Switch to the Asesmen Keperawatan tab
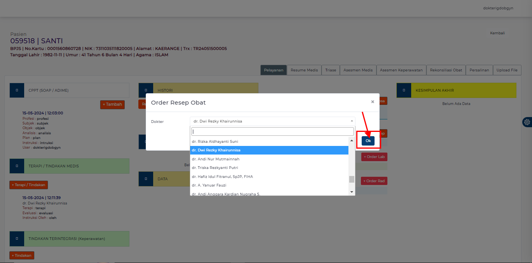532x263 pixels. (x=401, y=70)
